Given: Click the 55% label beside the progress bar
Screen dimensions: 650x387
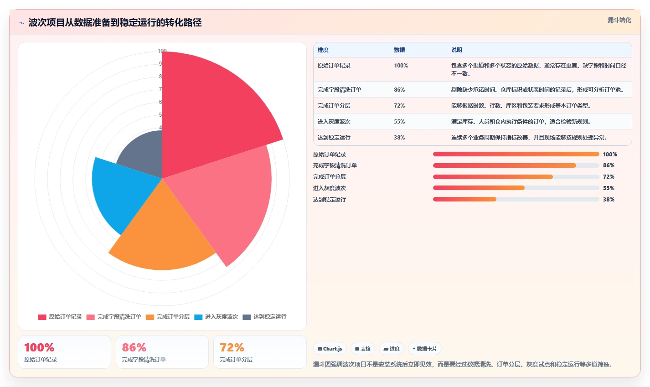Looking at the screenshot, I should [x=609, y=188].
